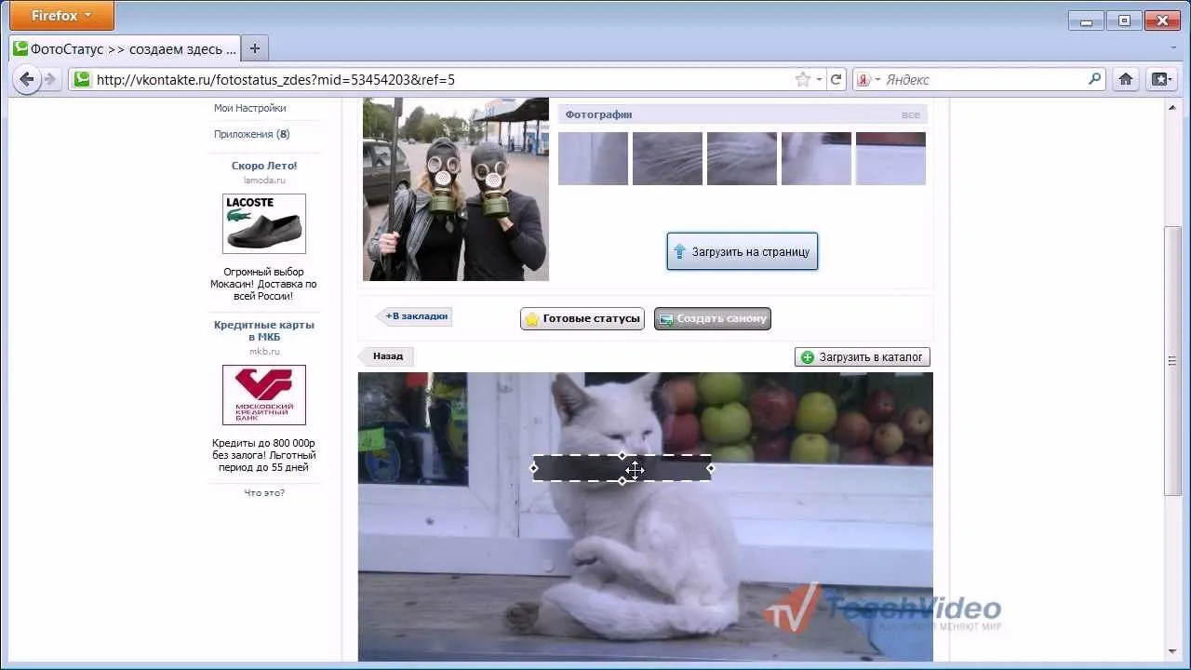Open the Firefox home page icon

pos(1125,79)
